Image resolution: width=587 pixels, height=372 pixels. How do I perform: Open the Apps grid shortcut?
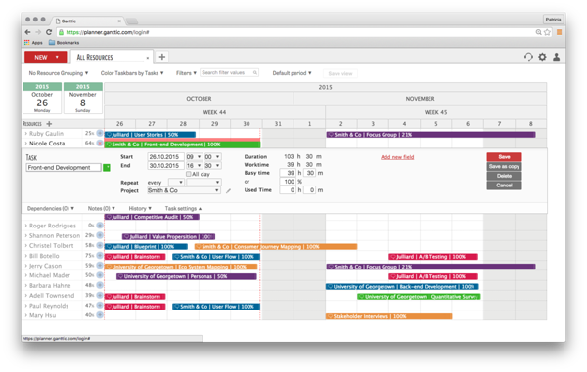pos(33,43)
